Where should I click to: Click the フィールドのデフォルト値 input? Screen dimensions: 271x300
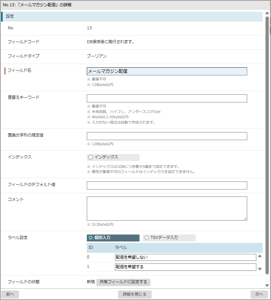point(167,185)
